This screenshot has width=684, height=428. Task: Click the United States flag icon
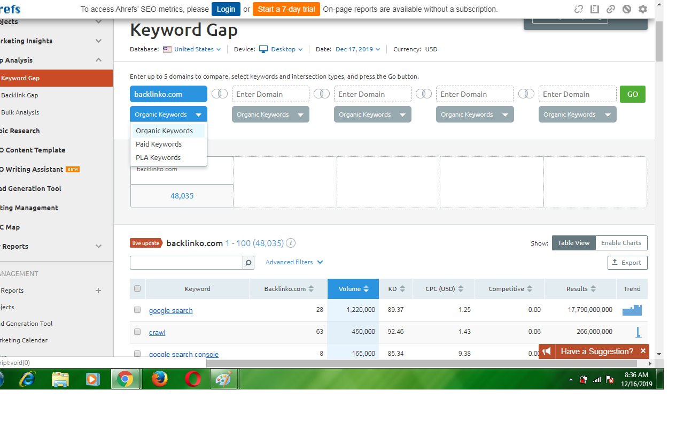pos(167,49)
